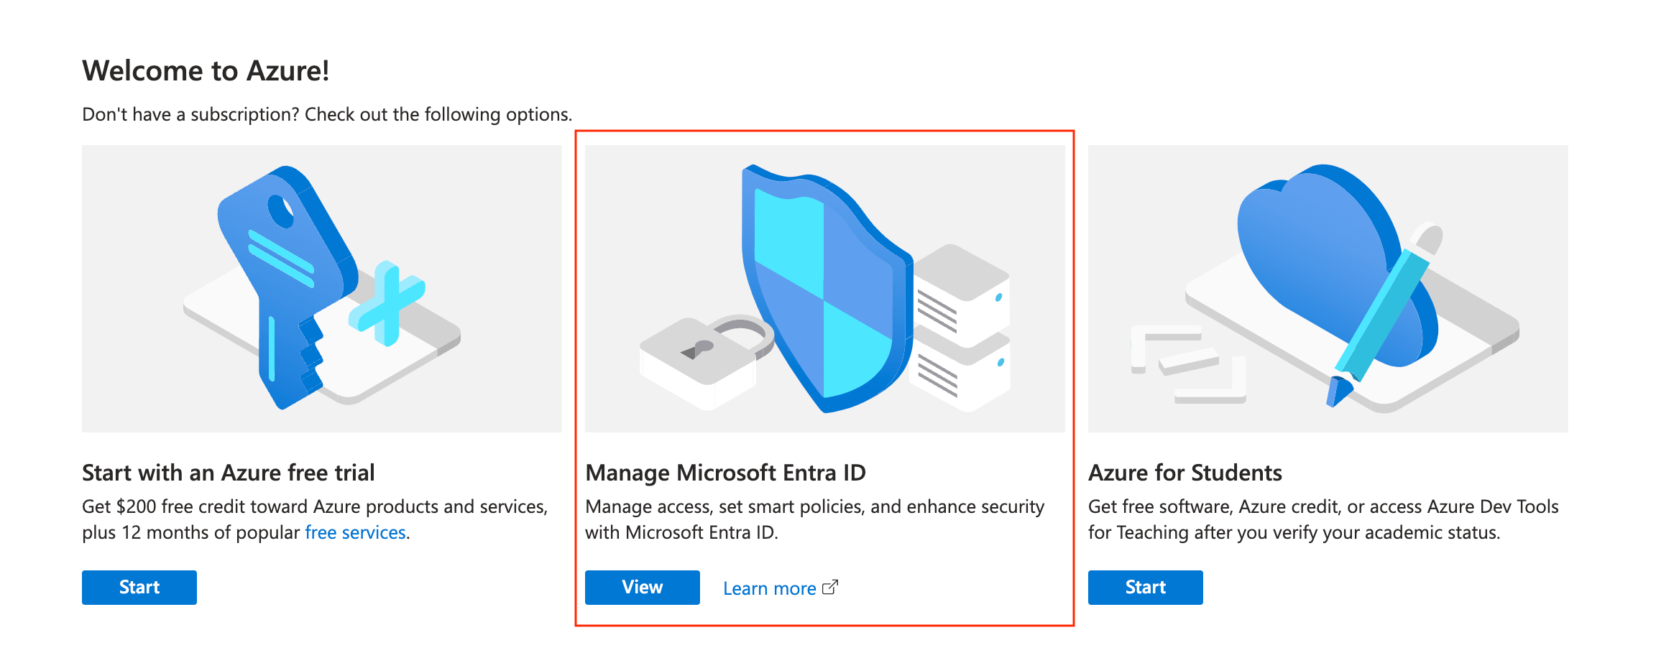Open the free services link
Viewport: 1656px width, 658px height.
click(x=355, y=532)
